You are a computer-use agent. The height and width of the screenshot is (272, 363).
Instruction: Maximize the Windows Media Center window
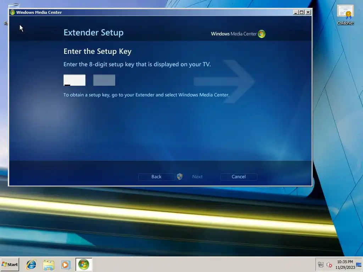(302, 12)
